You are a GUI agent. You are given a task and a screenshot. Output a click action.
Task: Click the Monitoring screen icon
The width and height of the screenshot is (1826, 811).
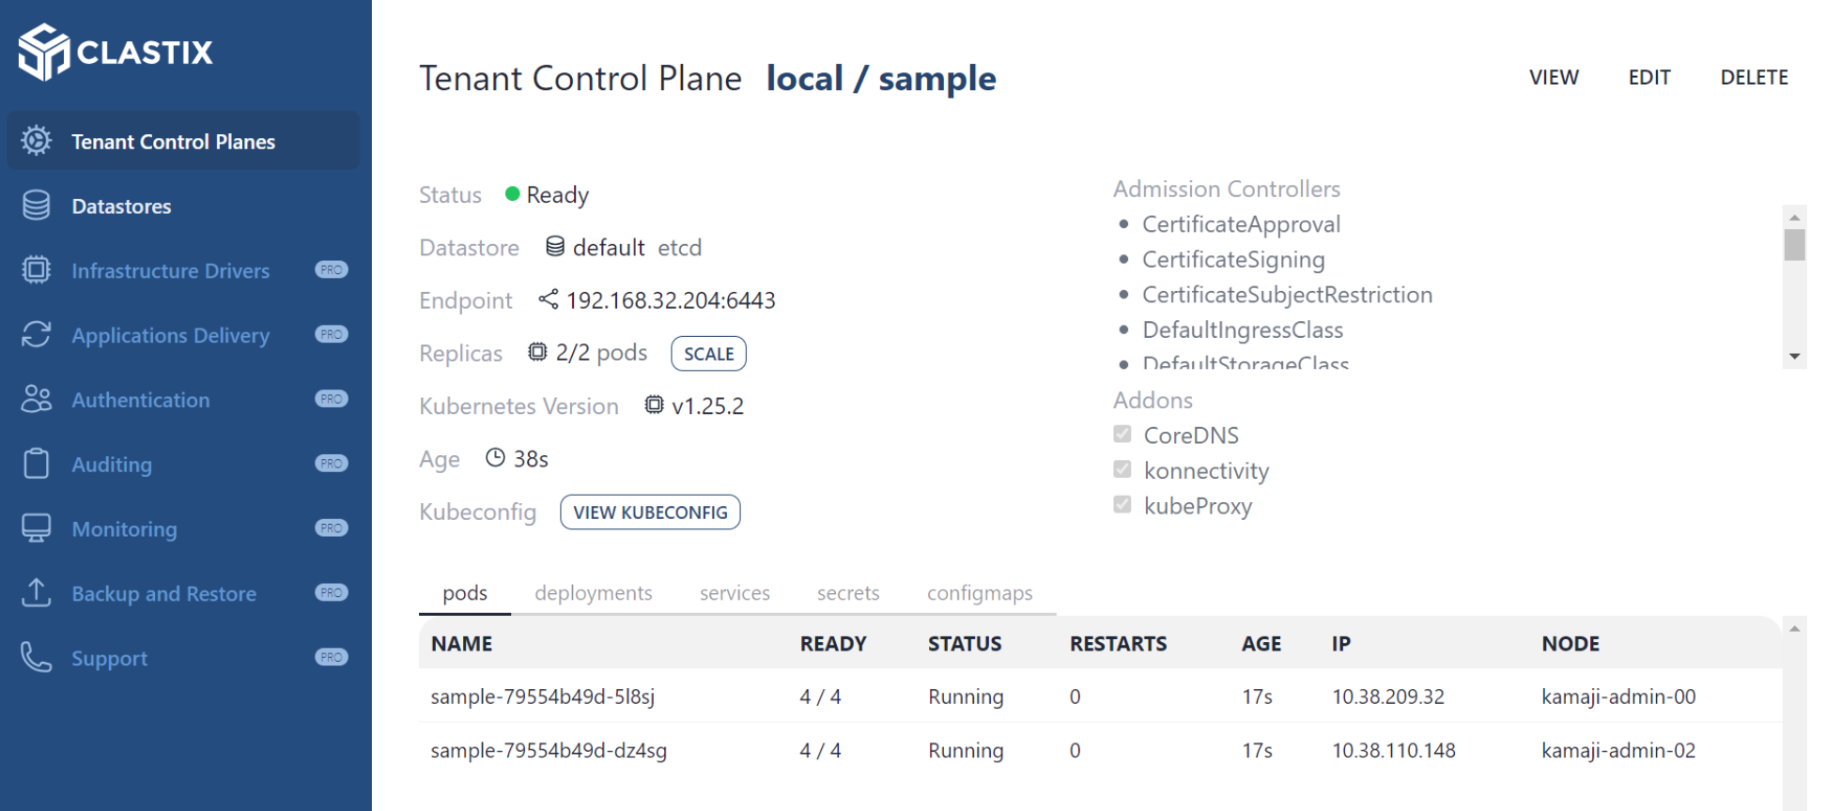[x=37, y=528]
